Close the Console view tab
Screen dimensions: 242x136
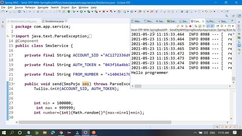tap(203, 21)
